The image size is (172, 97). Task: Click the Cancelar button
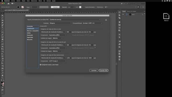(94, 70)
